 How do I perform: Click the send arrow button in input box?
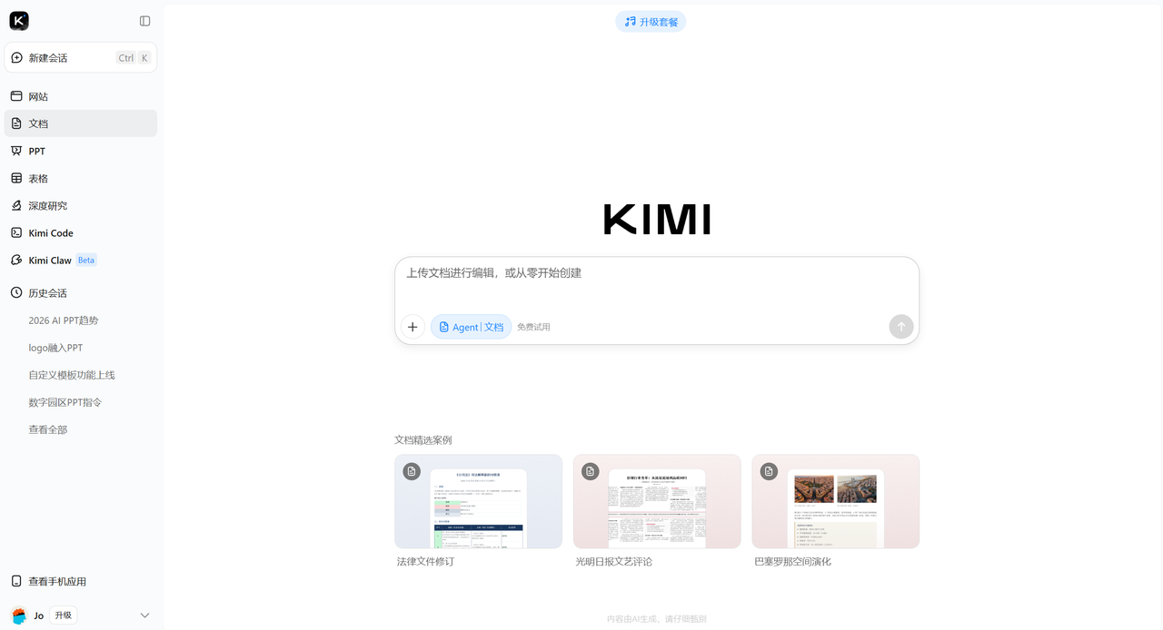(x=901, y=327)
